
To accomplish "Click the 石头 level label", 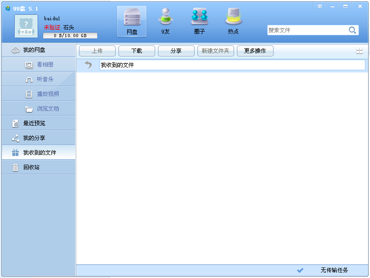I will click(x=68, y=28).
